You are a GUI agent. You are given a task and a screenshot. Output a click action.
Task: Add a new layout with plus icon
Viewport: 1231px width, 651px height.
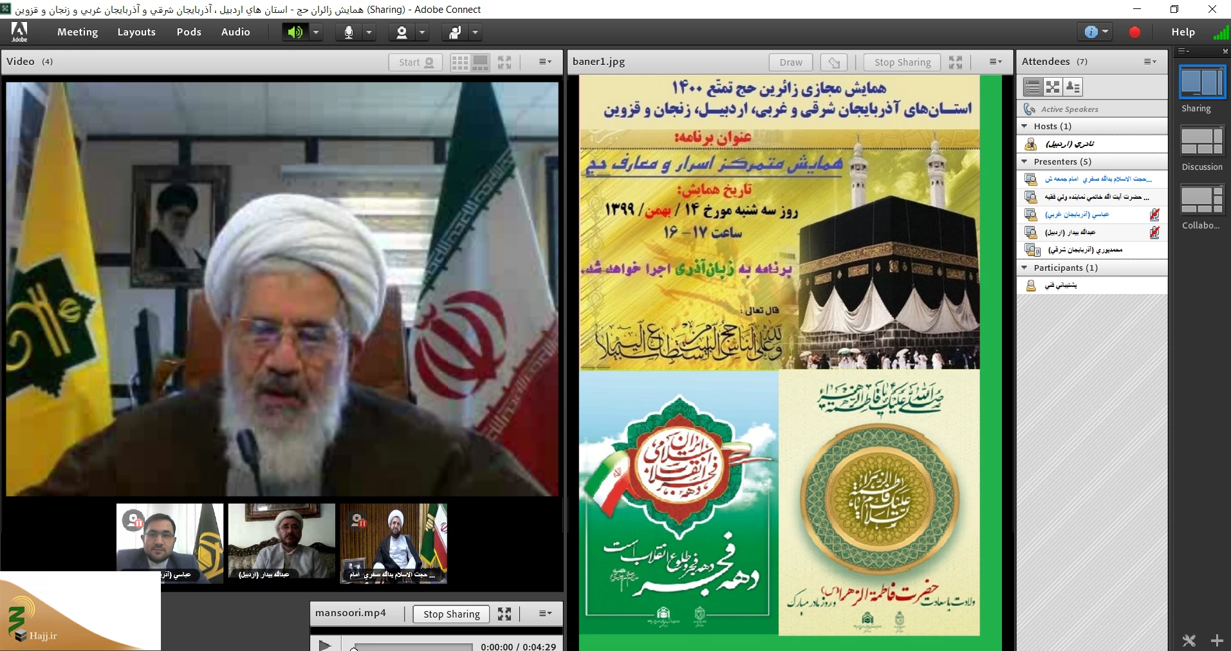[1217, 641]
